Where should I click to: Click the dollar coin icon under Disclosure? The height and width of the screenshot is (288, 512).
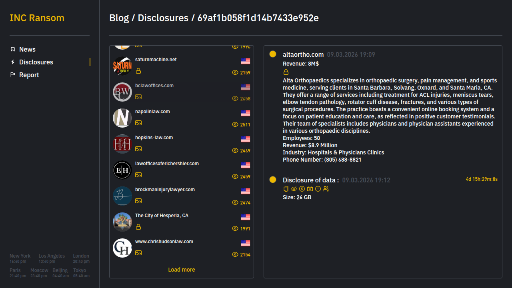click(x=302, y=189)
